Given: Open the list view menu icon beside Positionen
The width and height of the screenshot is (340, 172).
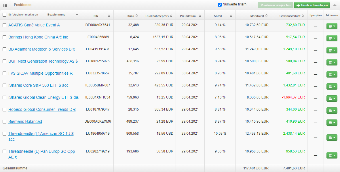Looking at the screenshot, I should [x=5, y=5].
